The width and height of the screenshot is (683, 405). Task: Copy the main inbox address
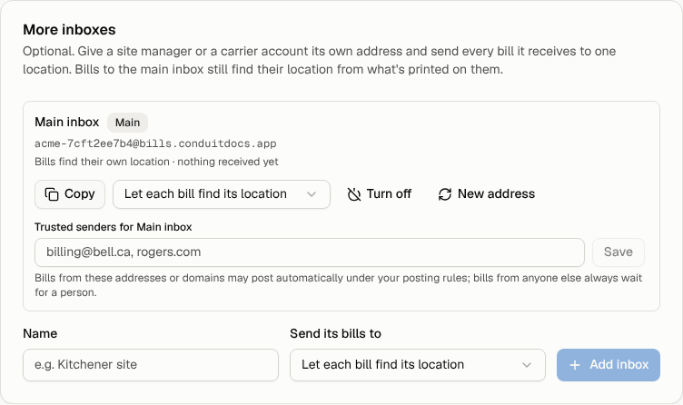[70, 194]
